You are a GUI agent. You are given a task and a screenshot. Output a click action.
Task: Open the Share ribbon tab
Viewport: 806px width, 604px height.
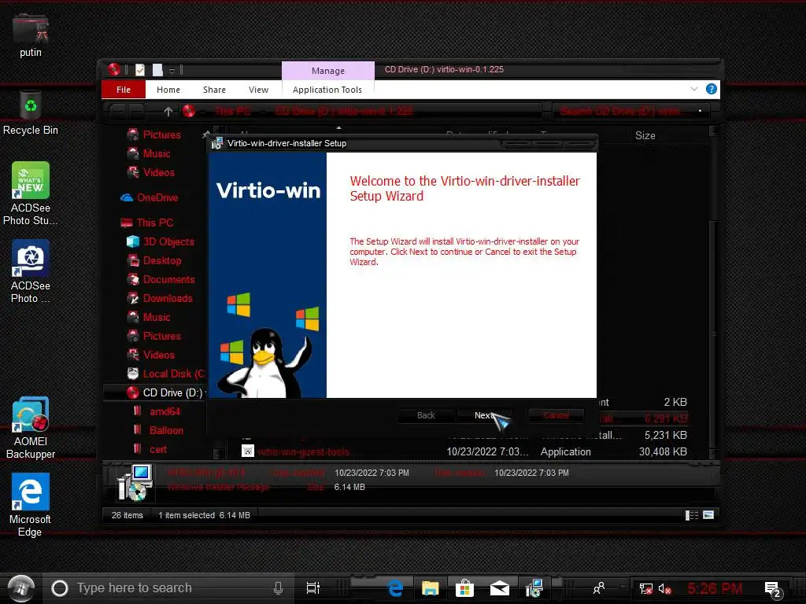[x=214, y=90]
